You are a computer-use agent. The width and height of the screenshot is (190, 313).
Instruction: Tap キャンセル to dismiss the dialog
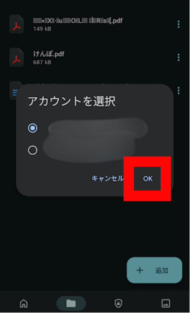point(107,178)
